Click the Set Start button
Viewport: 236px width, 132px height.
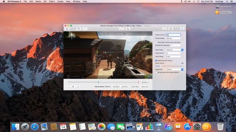pos(116,87)
